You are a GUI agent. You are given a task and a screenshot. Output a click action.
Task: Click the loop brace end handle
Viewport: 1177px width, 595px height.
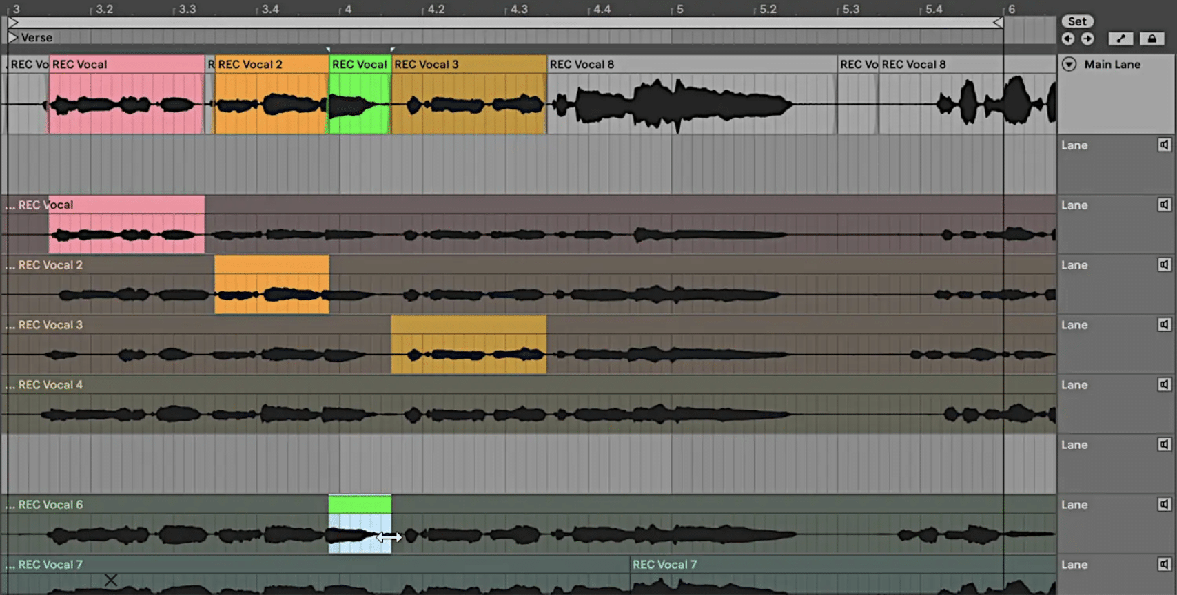click(997, 23)
